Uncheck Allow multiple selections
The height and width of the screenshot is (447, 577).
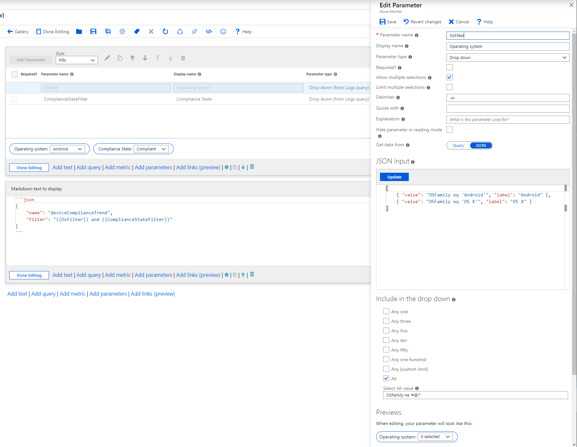tap(449, 77)
